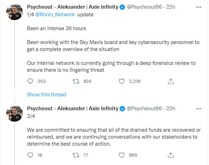
Task: Show this thread
Action: coord(46,95)
